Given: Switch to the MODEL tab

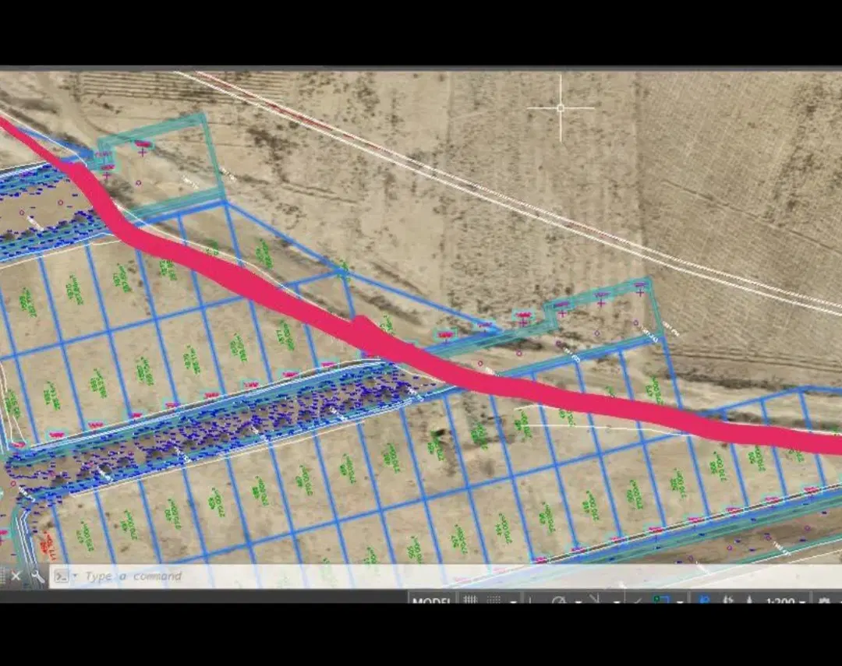Looking at the screenshot, I should click(x=431, y=600).
